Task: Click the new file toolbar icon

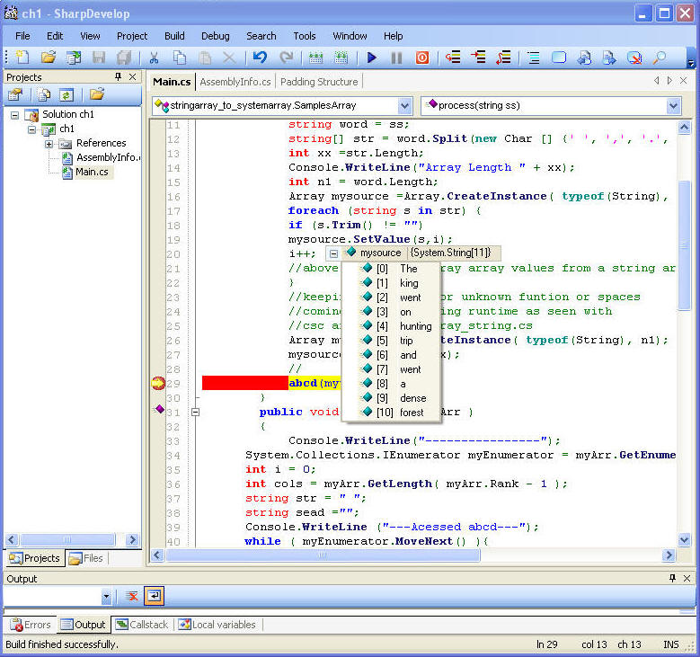Action: pyautogui.click(x=22, y=58)
